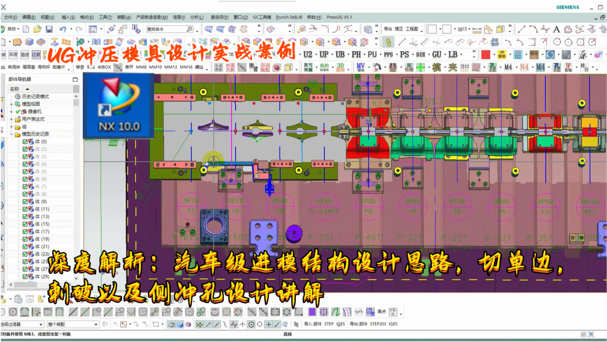Click the Move icon in bottom toolbar
Screen dimensions: 607x342
point(263,312)
